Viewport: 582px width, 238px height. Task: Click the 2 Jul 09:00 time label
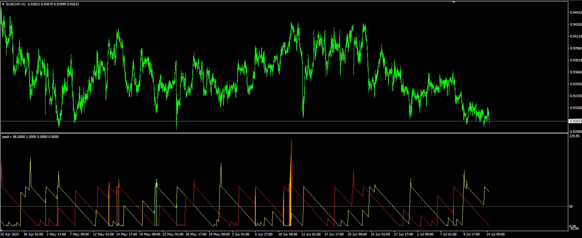(425, 234)
